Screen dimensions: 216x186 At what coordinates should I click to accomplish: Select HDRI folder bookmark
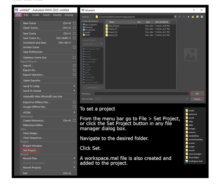tap(86, 35)
